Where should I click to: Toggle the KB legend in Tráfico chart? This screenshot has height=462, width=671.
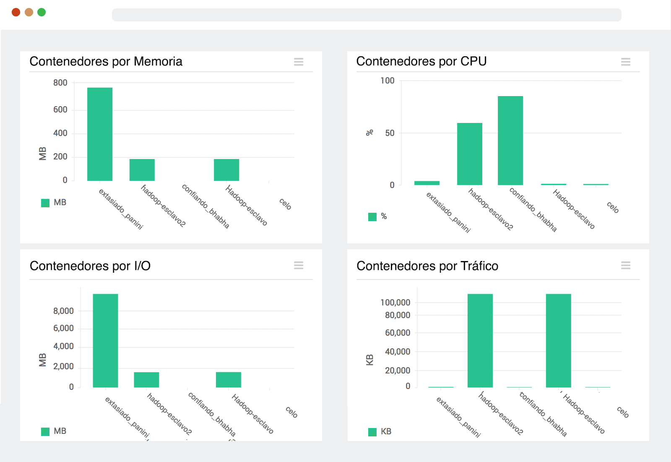[380, 432]
